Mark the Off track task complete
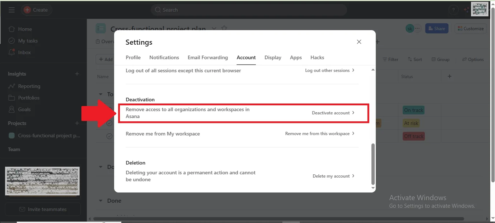The width and height of the screenshot is (495, 223). [x=109, y=136]
